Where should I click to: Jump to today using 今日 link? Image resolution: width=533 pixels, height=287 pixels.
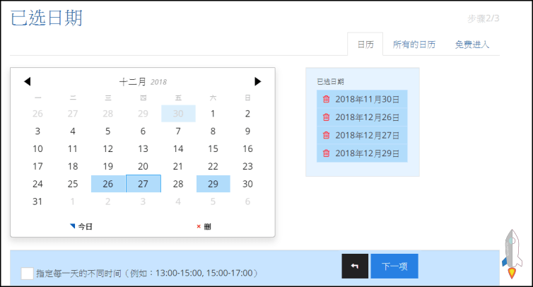[82, 226]
